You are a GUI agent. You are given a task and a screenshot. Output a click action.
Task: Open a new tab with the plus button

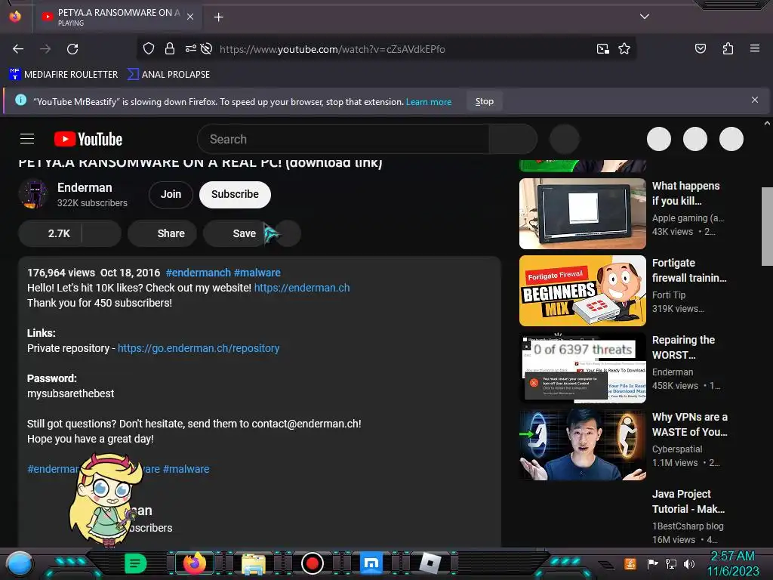click(218, 17)
